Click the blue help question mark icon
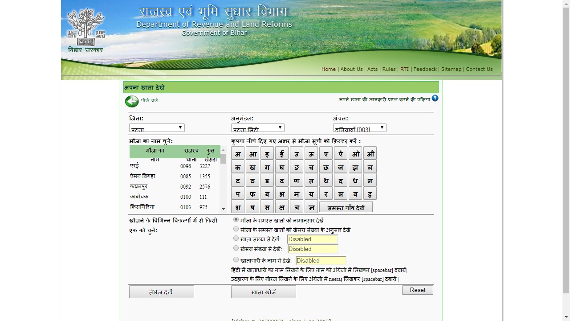This screenshot has height=321, width=570. click(435, 99)
